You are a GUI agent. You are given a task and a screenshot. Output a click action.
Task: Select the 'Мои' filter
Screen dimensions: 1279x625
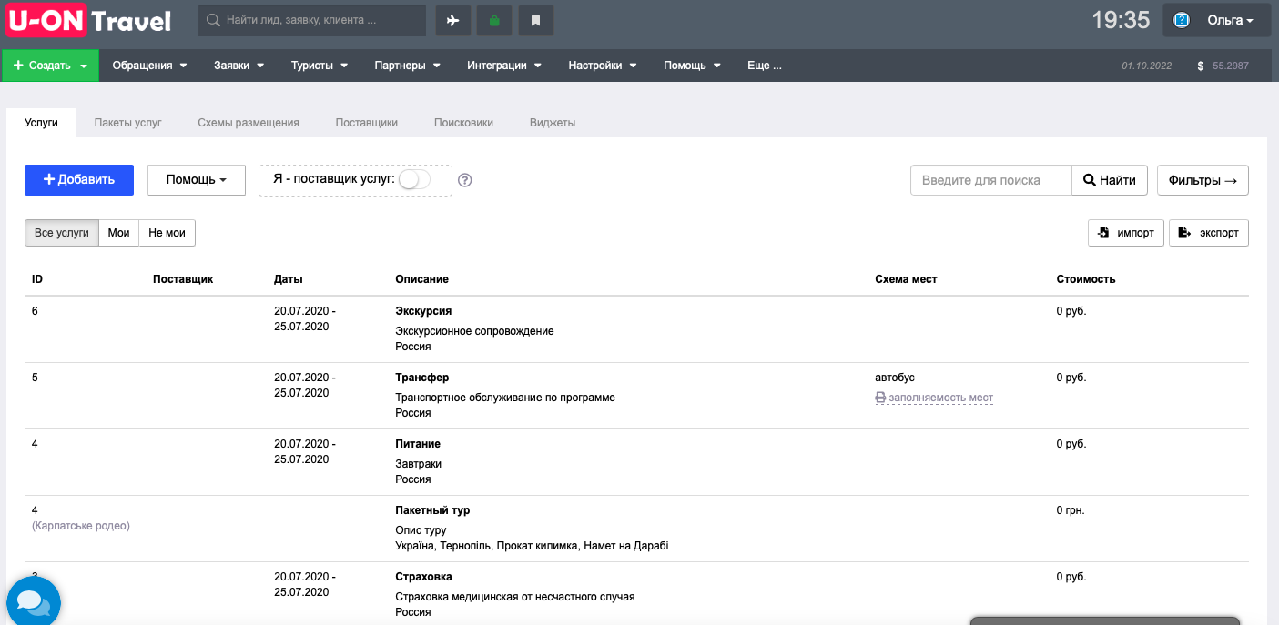tap(118, 233)
